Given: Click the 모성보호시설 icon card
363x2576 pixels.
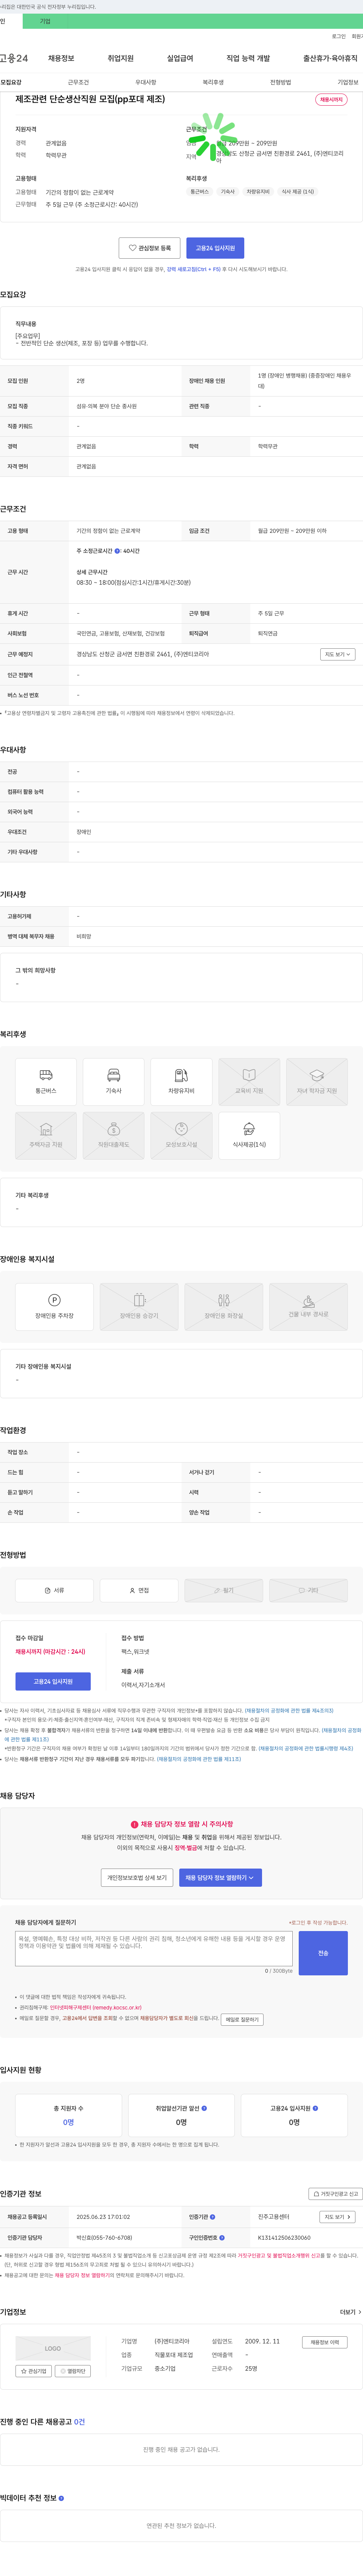Looking at the screenshot, I should tap(181, 1136).
